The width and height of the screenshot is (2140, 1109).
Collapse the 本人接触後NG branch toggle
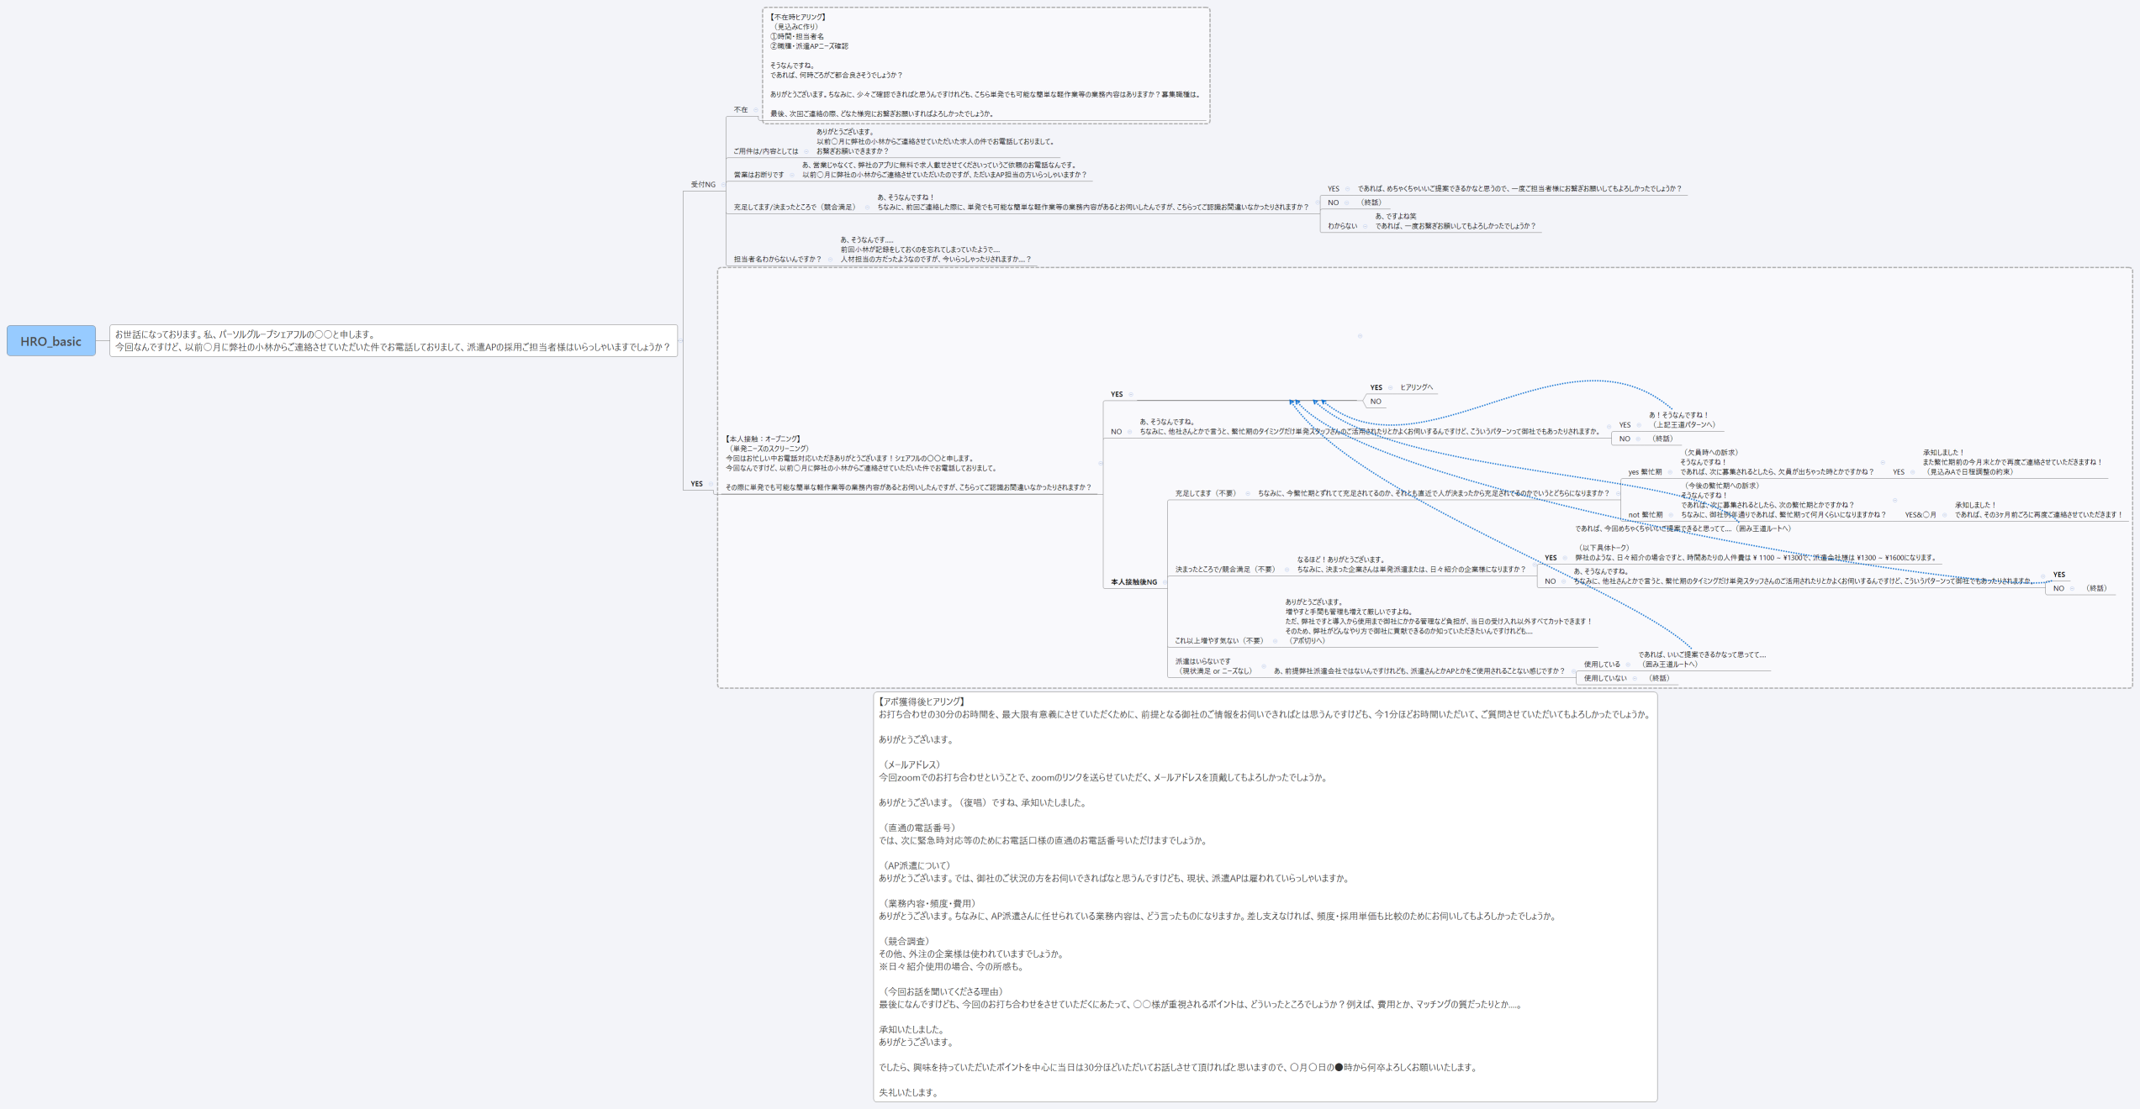click(x=1165, y=581)
